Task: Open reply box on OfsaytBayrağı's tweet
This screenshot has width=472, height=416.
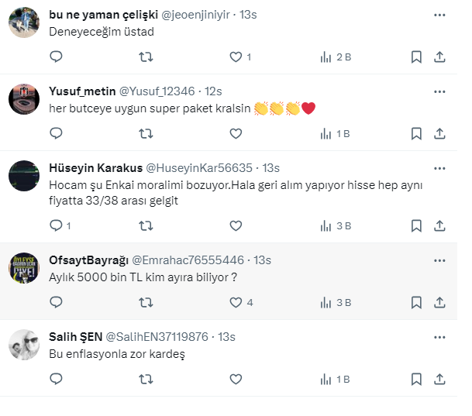Action: pyautogui.click(x=56, y=302)
